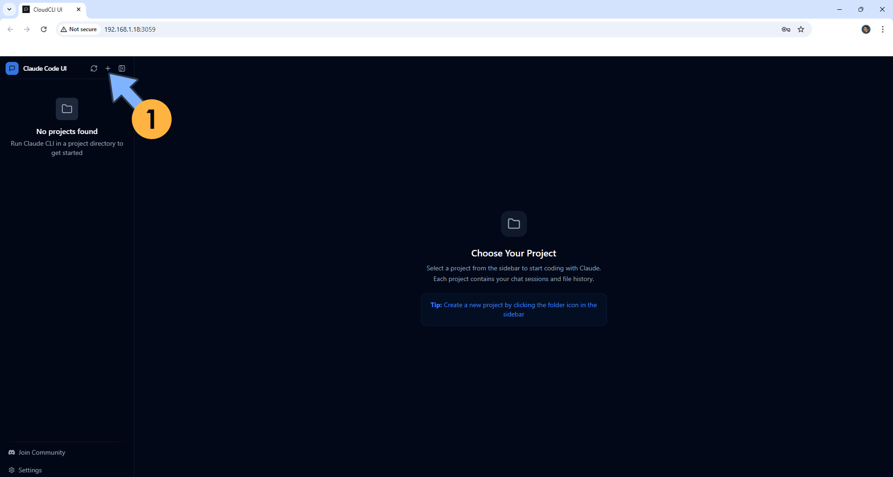Collapse the sidebar with the panel toggle
The height and width of the screenshot is (477, 893).
[121, 68]
